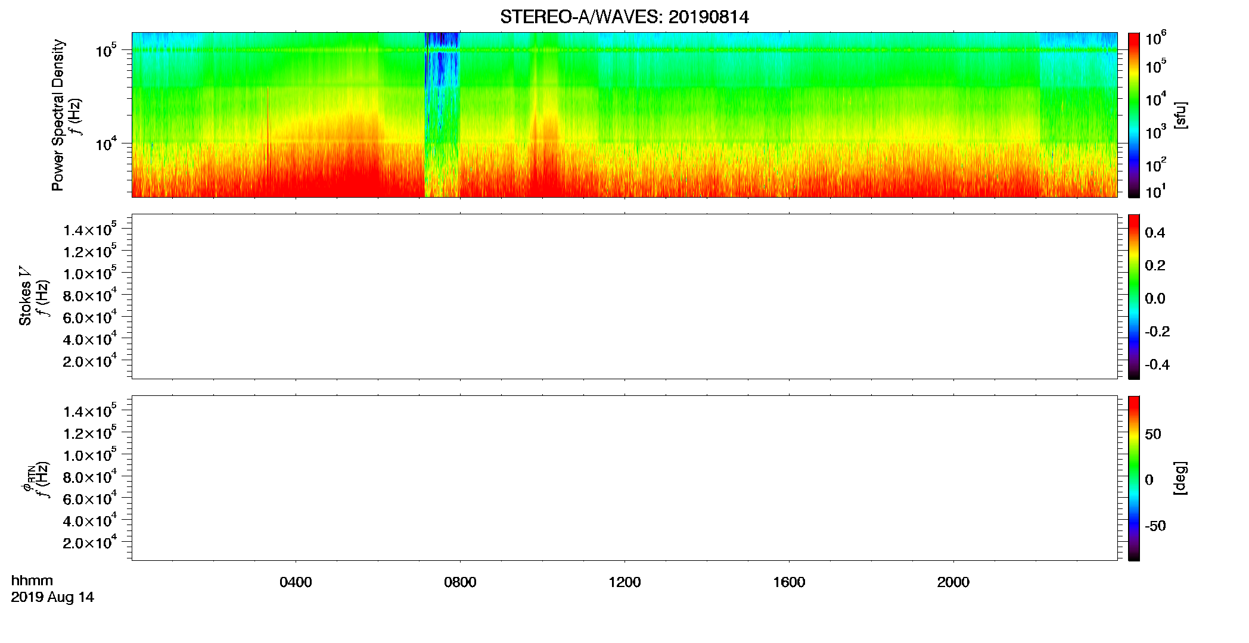Click the Power Spectral Density axis label
Image resolution: width=1249 pixels, height=643 pixels.
coord(58,115)
